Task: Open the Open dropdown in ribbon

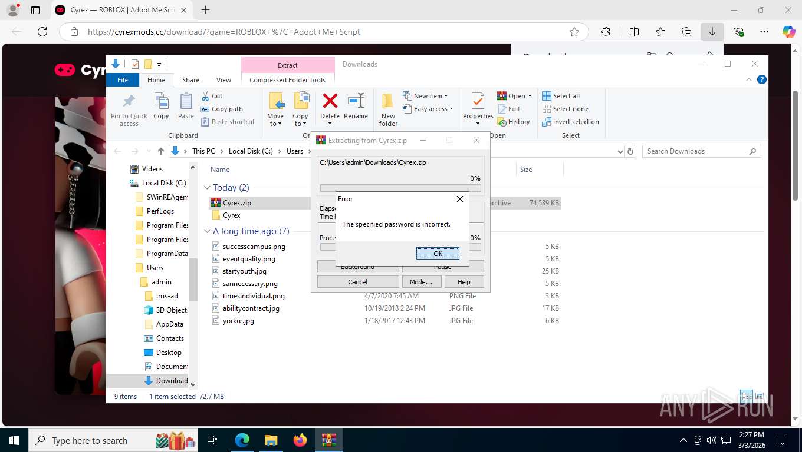Action: coord(514,96)
